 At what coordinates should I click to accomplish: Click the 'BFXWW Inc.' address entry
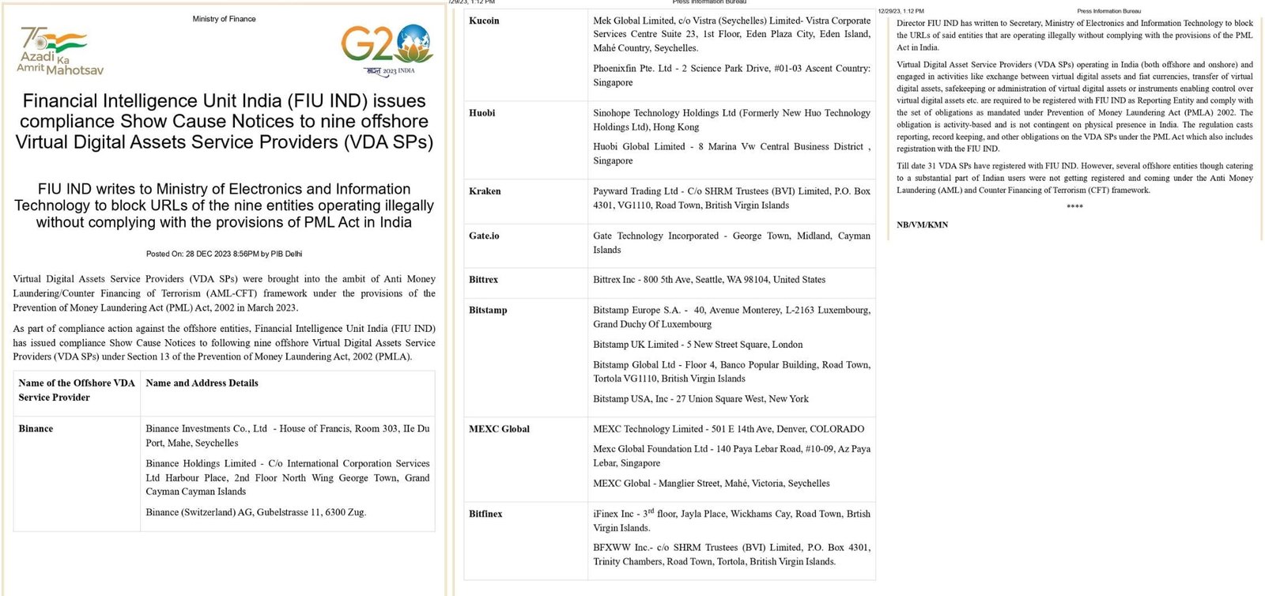[x=732, y=554]
